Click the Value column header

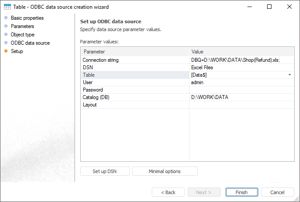tap(241, 52)
